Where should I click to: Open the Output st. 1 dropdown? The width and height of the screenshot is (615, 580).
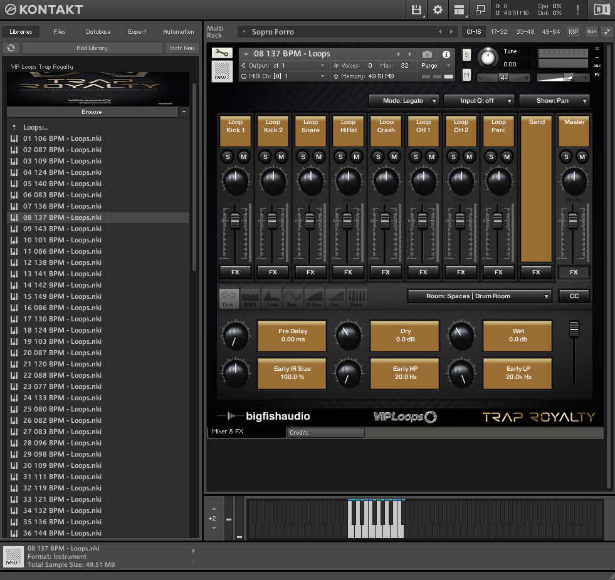283,65
